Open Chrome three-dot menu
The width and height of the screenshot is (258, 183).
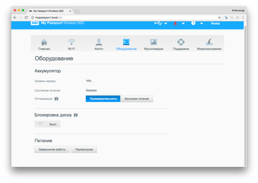click(243, 18)
